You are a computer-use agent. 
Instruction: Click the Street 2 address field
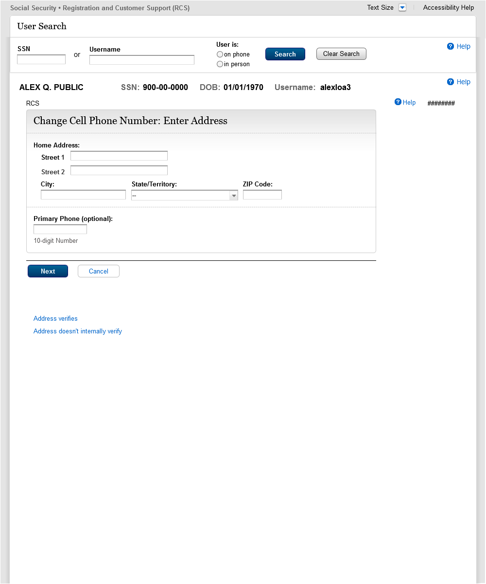coord(119,170)
